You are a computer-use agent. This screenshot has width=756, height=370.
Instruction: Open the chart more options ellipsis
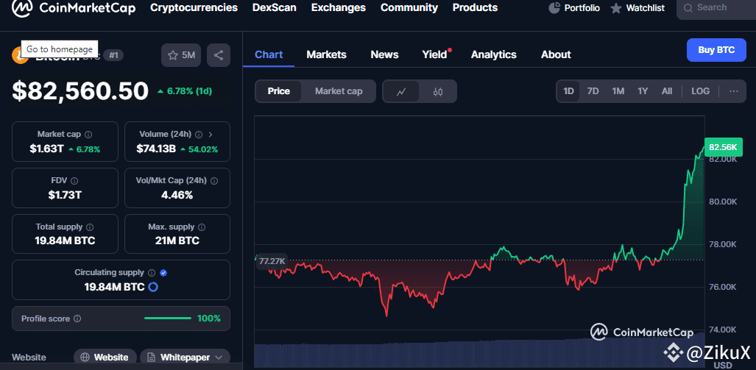pyautogui.click(x=734, y=91)
